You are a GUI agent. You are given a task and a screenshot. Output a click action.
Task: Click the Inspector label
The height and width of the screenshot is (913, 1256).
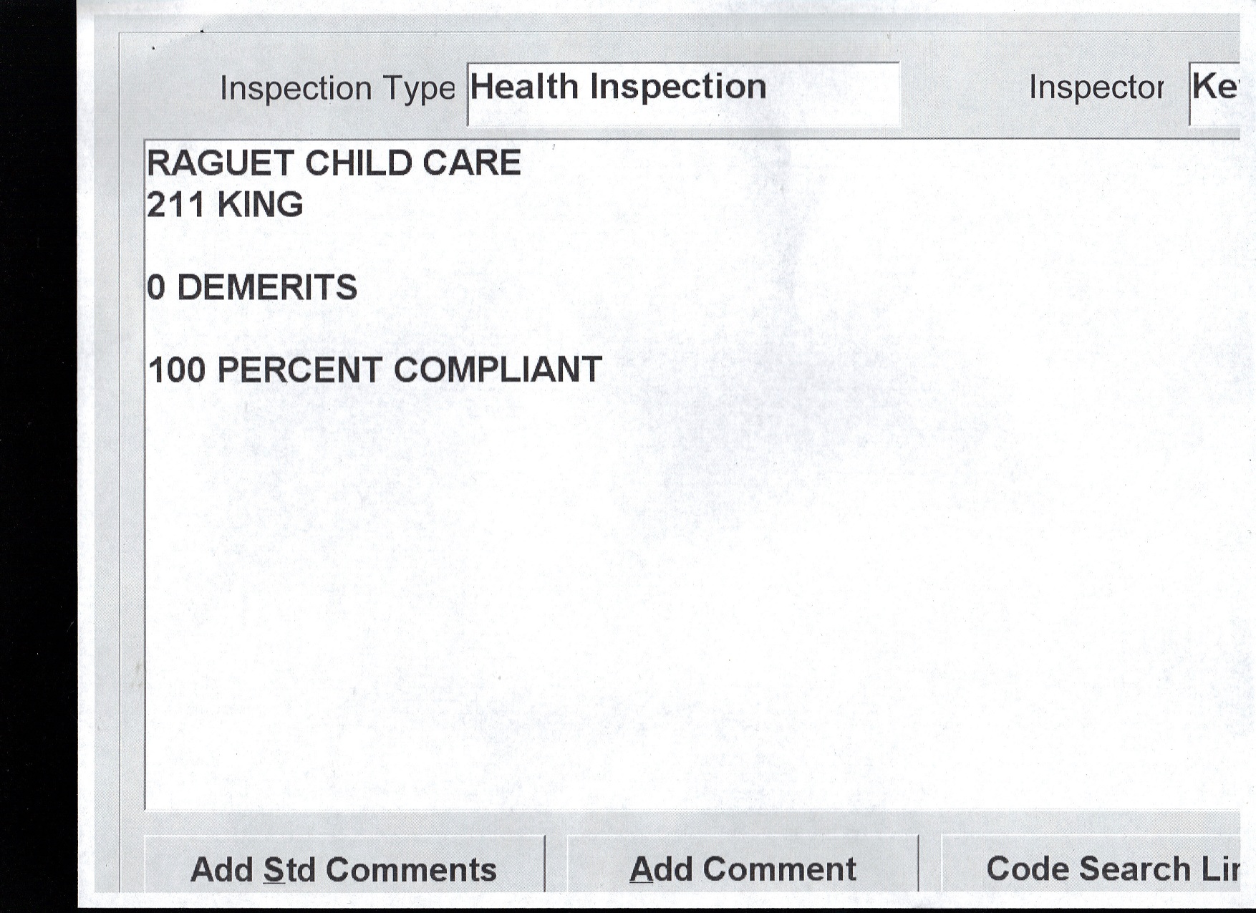point(1096,87)
